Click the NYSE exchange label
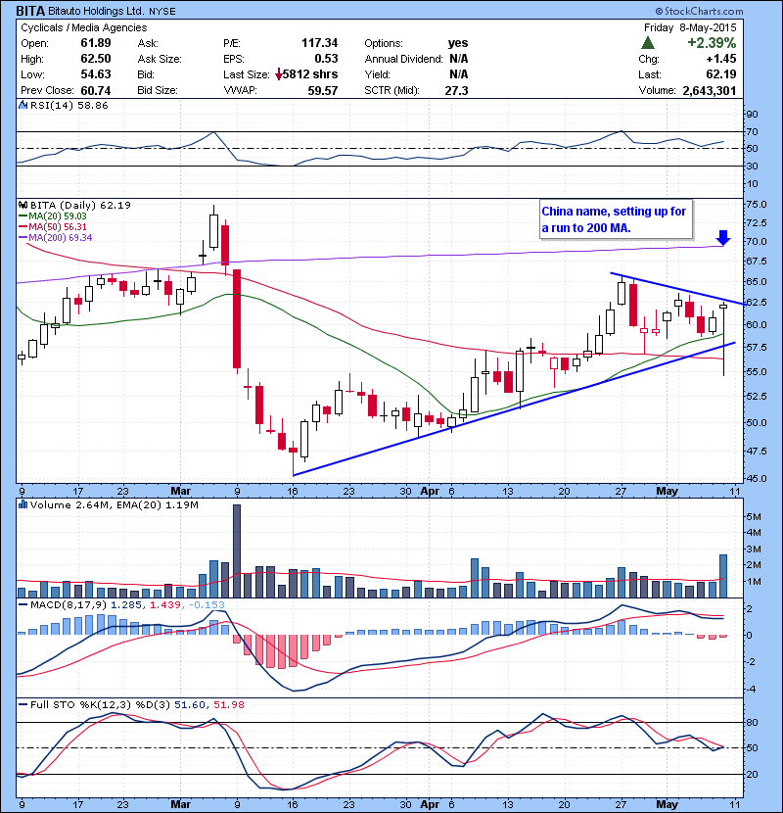The height and width of the screenshot is (813, 783). pyautogui.click(x=162, y=12)
